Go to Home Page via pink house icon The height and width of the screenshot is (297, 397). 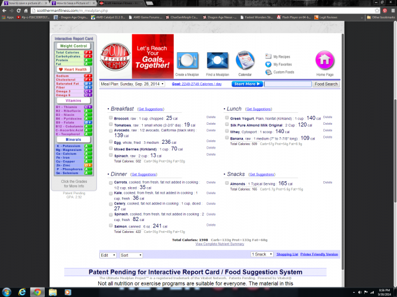point(324,60)
